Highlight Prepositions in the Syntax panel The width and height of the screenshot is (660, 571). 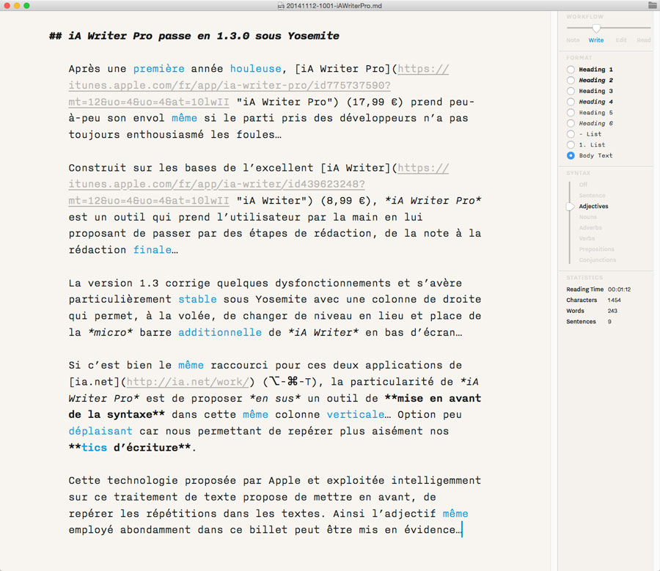[596, 249]
